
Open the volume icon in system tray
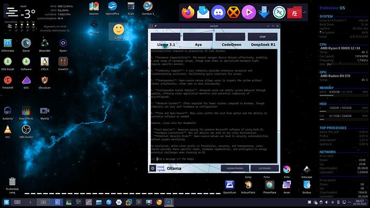(x=327, y=202)
